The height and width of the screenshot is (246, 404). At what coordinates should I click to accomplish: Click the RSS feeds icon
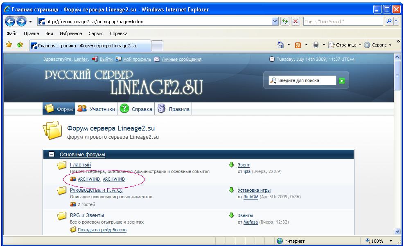[x=298, y=45]
